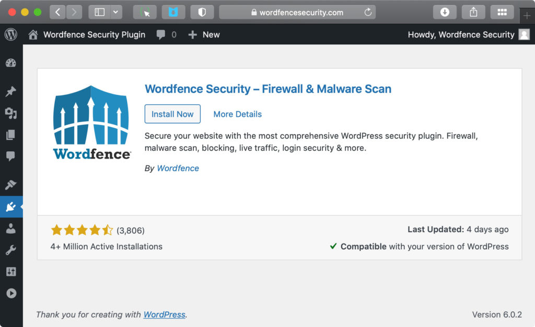This screenshot has width=535, height=327.
Task: Open the Media library icon
Action: tap(11, 113)
